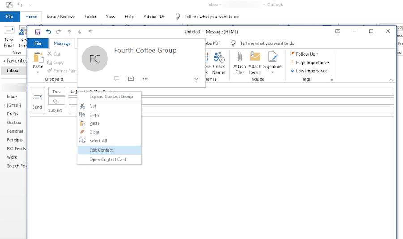403x239 pixels.
Task: Open the Adobe PDF tab in Outlook
Action: (x=154, y=17)
